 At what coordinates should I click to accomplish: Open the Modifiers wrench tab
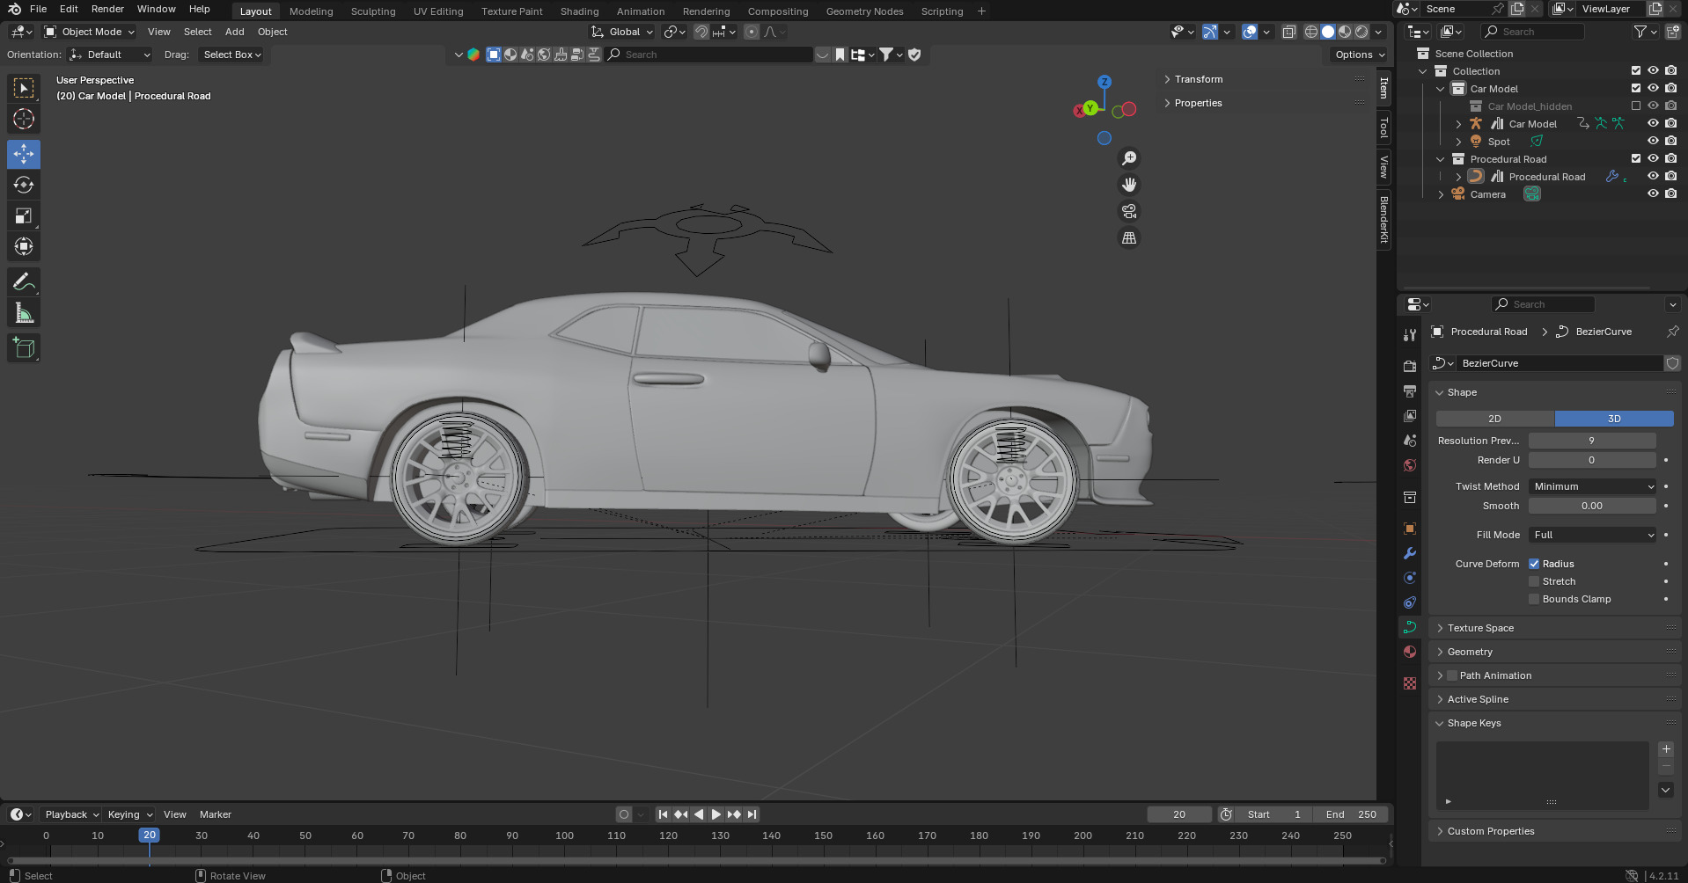[1410, 553]
